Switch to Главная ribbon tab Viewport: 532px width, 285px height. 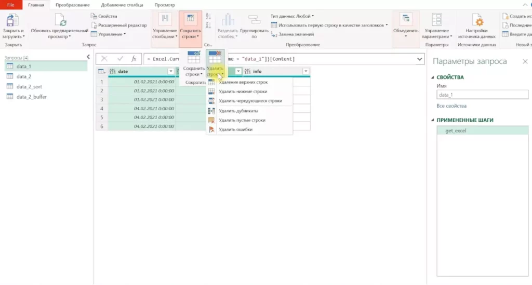coord(36,5)
